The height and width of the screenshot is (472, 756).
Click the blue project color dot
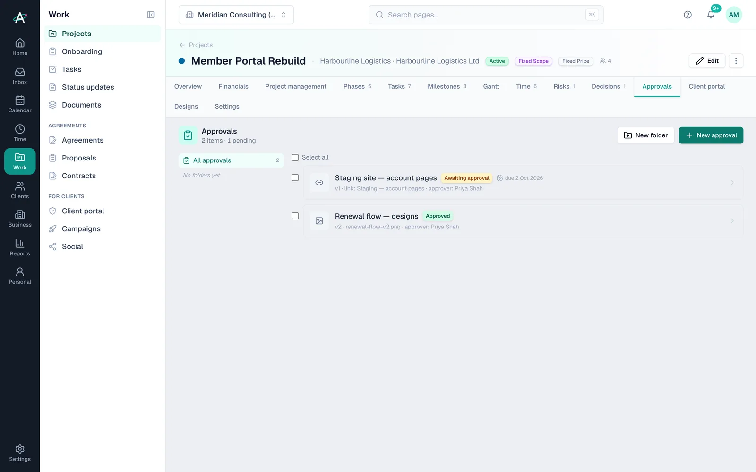tap(181, 61)
